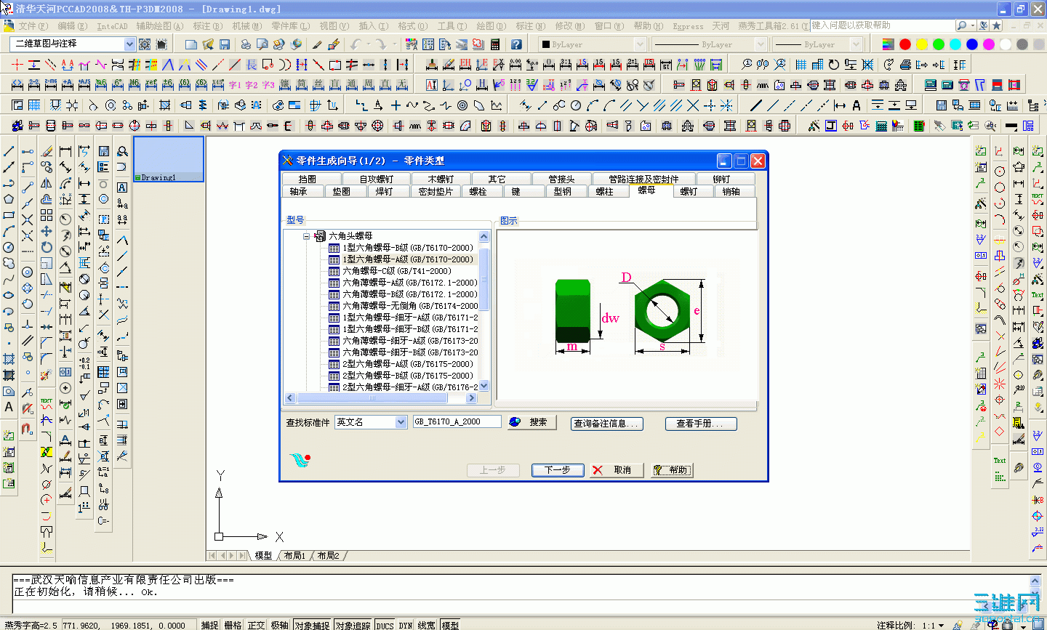Save the drawing using the Save toolbar icon
The width and height of the screenshot is (1047, 630).
click(225, 44)
